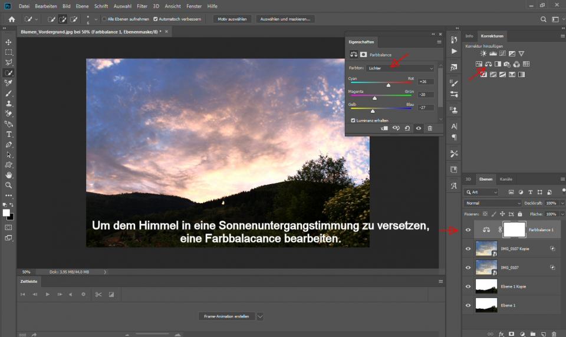This screenshot has height=337, width=566.
Task: Open the Filter menu
Action: [142, 6]
